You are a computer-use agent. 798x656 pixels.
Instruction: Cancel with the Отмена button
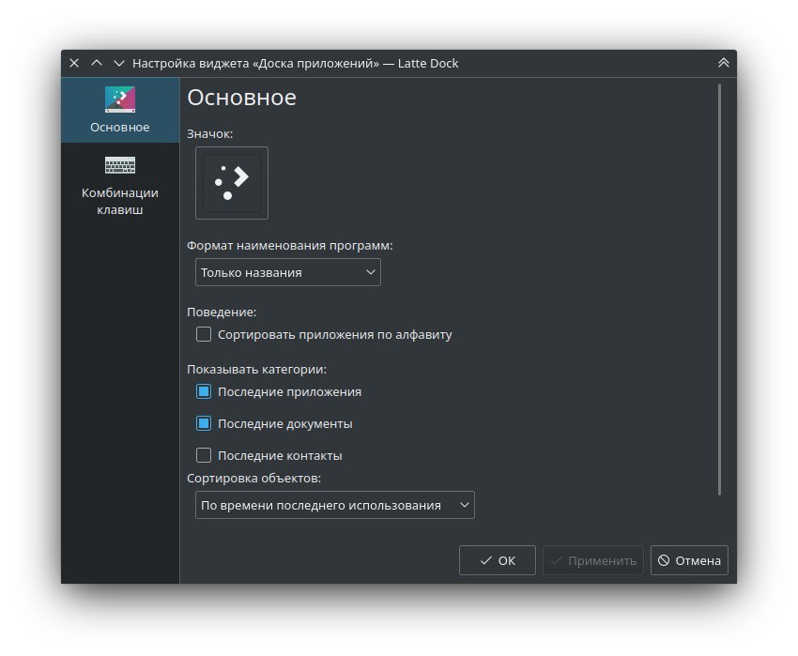point(689,560)
